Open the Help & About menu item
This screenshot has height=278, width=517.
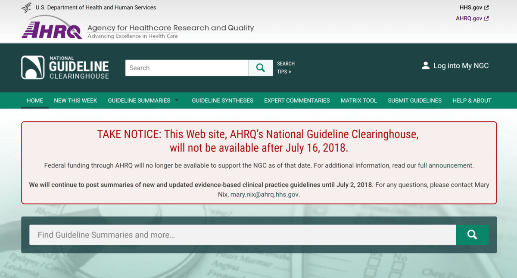click(x=472, y=101)
